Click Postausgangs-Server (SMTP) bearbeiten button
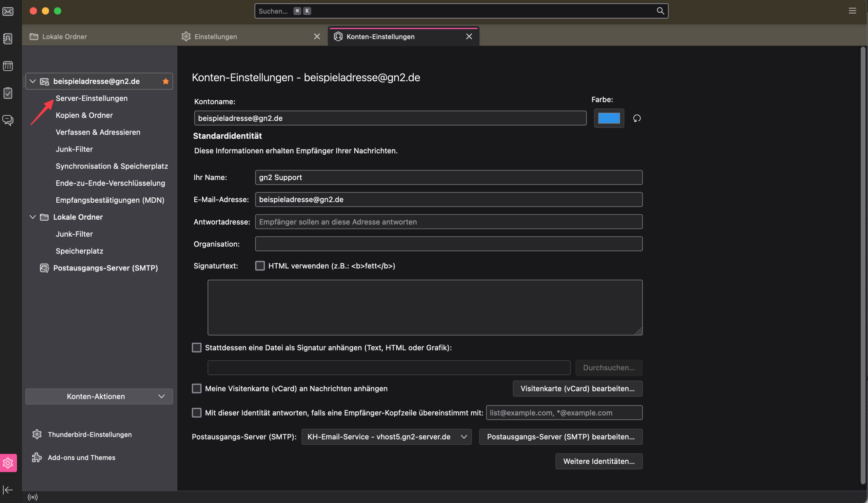868x503 pixels. coord(561,437)
